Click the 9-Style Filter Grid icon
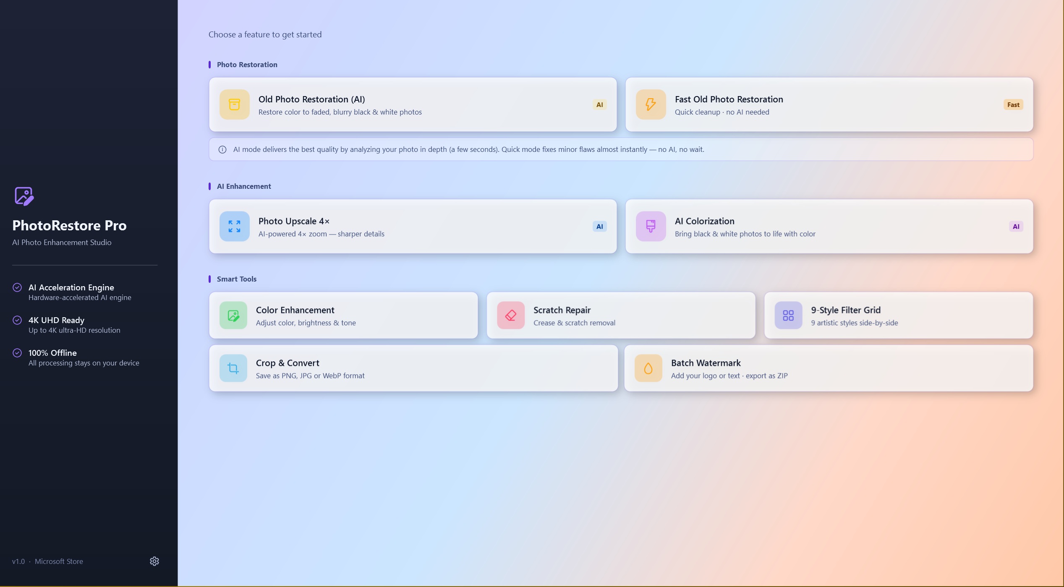Viewport: 1064px width, 587px height. point(788,315)
